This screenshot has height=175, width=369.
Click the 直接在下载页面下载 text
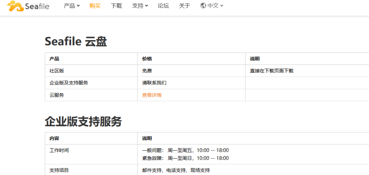coord(272,71)
